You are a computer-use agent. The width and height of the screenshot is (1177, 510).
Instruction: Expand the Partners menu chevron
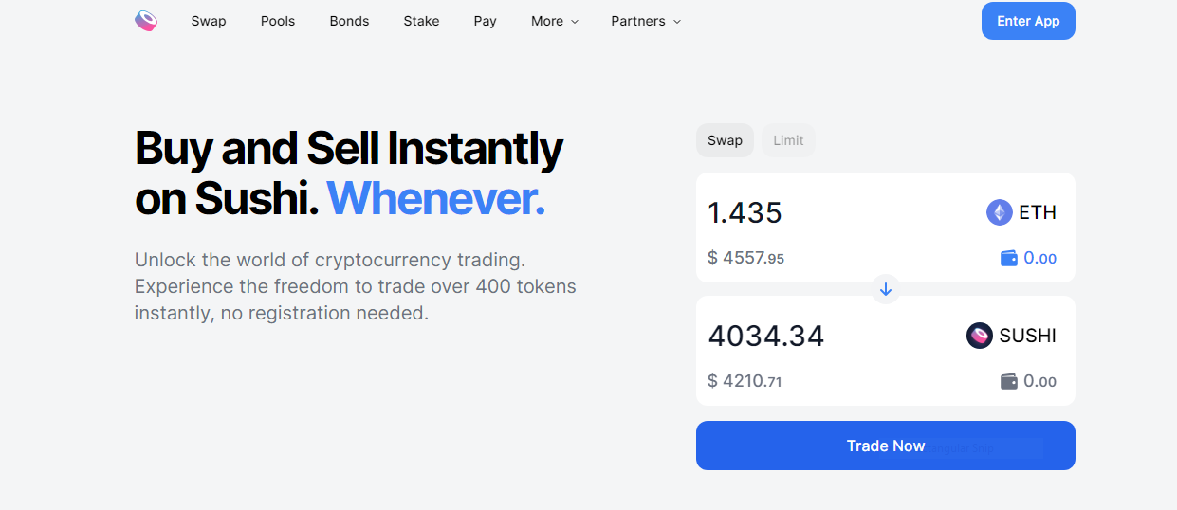click(x=677, y=22)
